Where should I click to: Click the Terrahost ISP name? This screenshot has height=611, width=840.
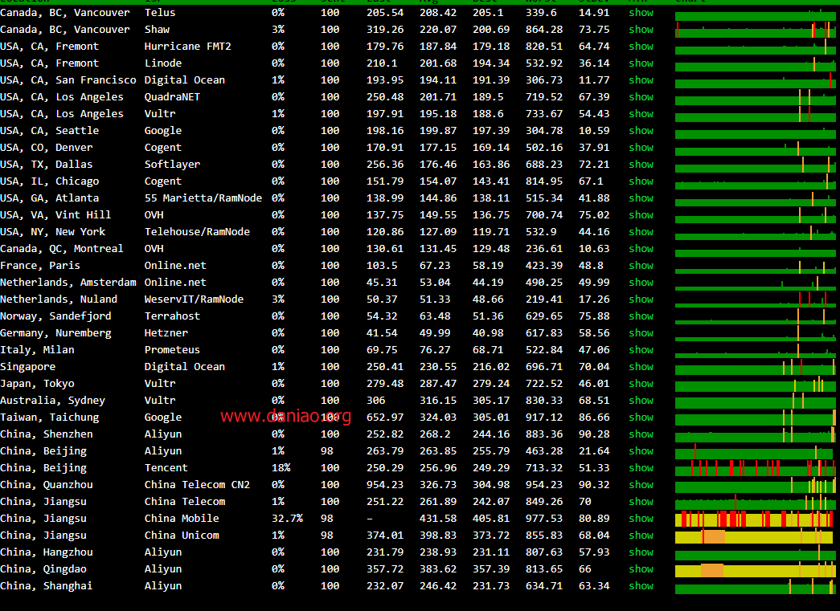click(x=172, y=316)
